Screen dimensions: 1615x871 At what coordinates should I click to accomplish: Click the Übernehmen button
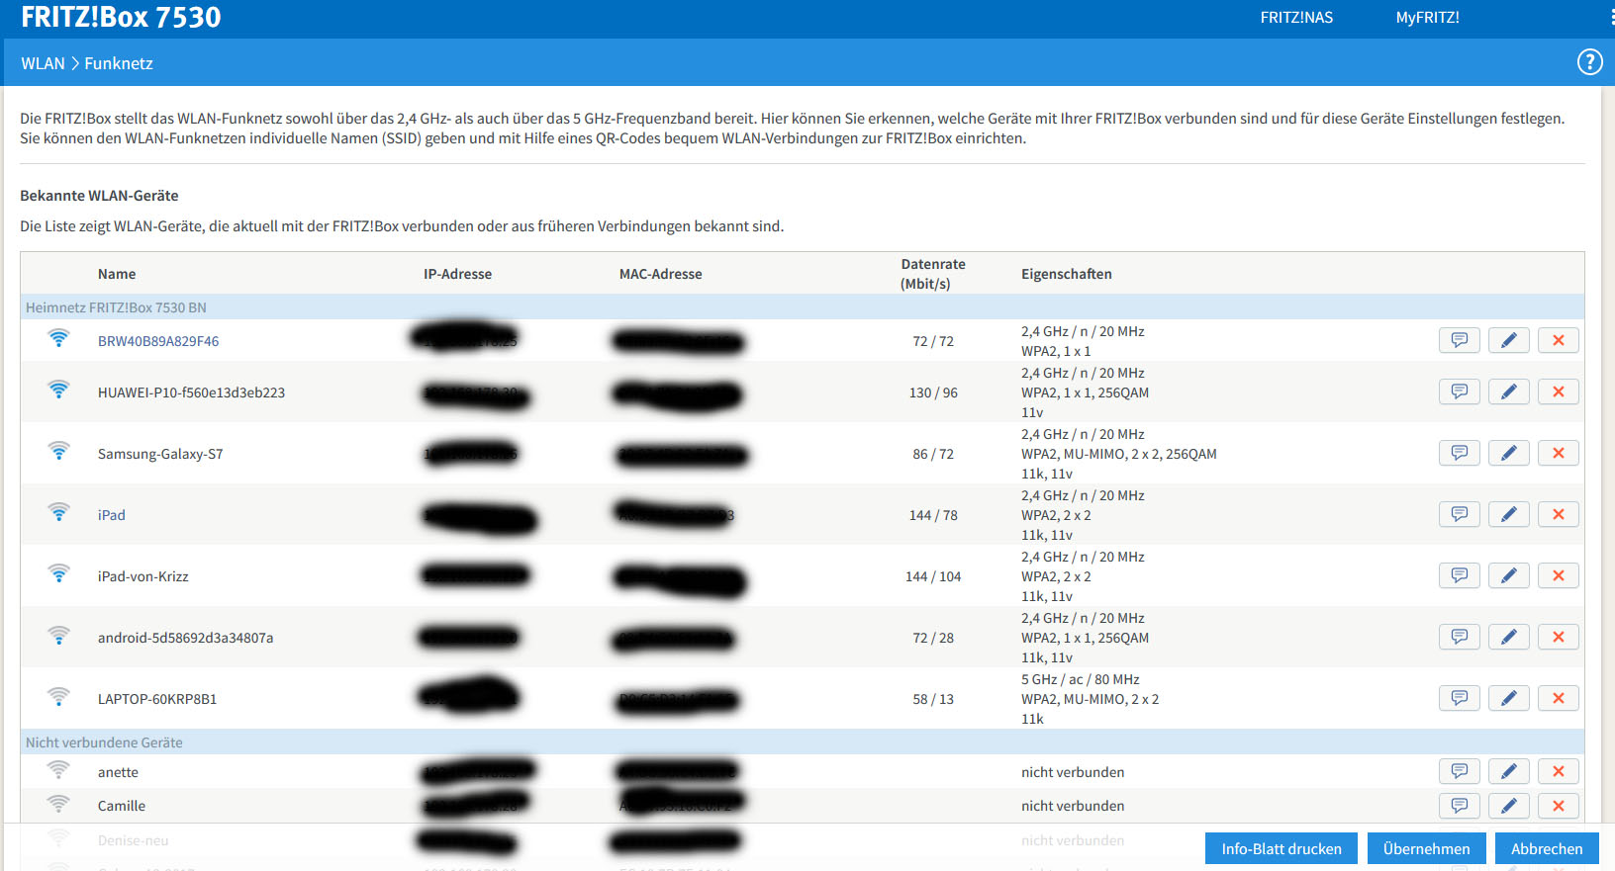[x=1426, y=848]
